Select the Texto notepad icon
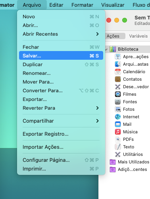The image size is (150, 199). pyautogui.click(x=118, y=147)
